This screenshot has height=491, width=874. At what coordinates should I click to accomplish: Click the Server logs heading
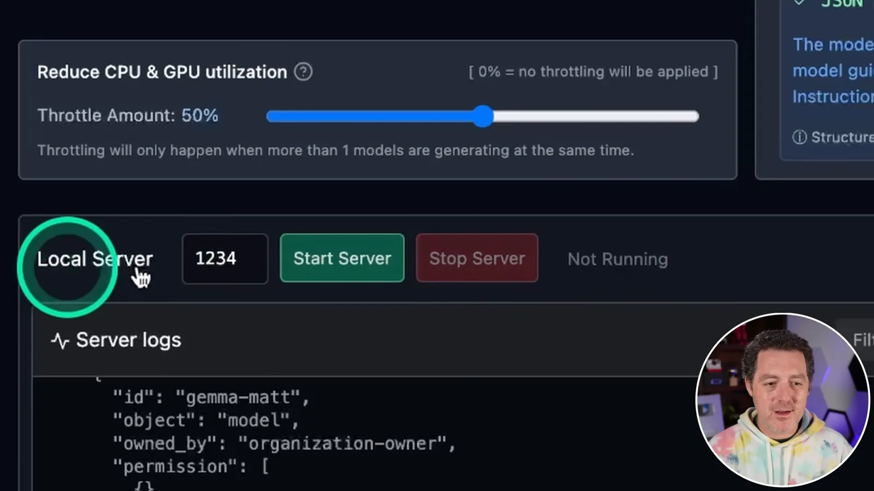(128, 340)
